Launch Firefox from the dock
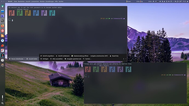Screen dimensions: 189x106 [x=2, y=26]
